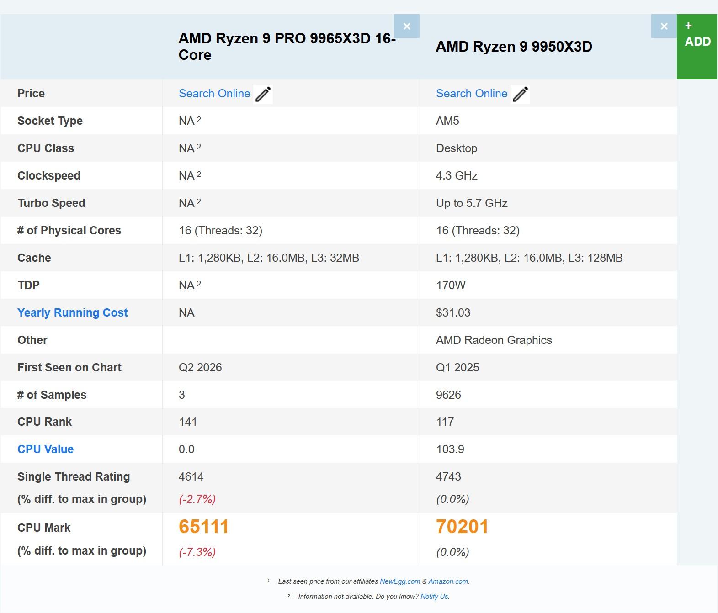Image resolution: width=718 pixels, height=613 pixels.
Task: Click the First Seen on Chart label
Action: click(69, 367)
